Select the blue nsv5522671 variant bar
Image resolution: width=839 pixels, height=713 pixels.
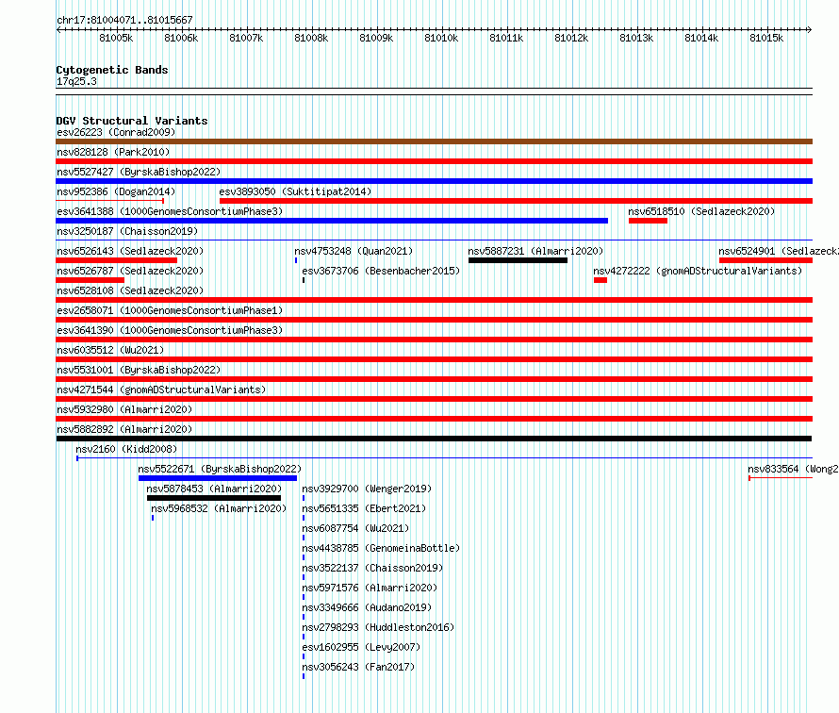click(218, 478)
